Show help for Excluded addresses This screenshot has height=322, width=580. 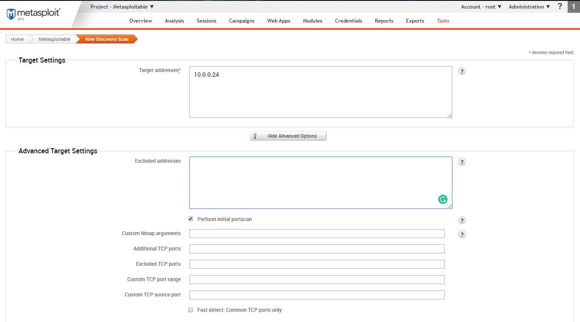(462, 162)
